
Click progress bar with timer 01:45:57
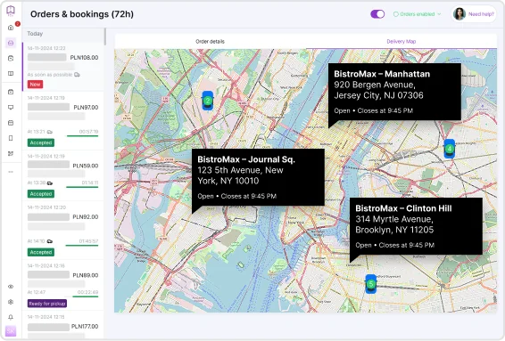[x=82, y=246]
